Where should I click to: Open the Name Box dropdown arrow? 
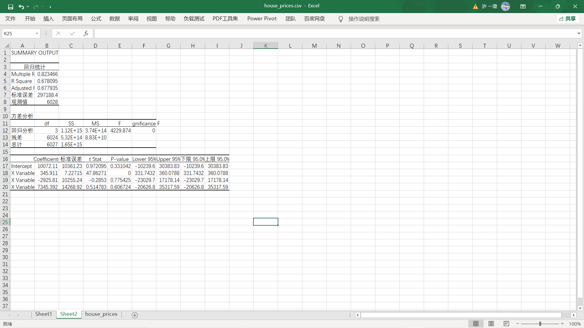(37, 33)
